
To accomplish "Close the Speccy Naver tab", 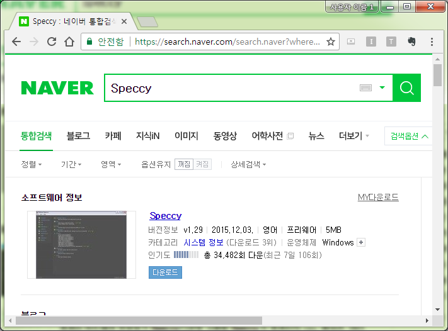I will 123,21.
